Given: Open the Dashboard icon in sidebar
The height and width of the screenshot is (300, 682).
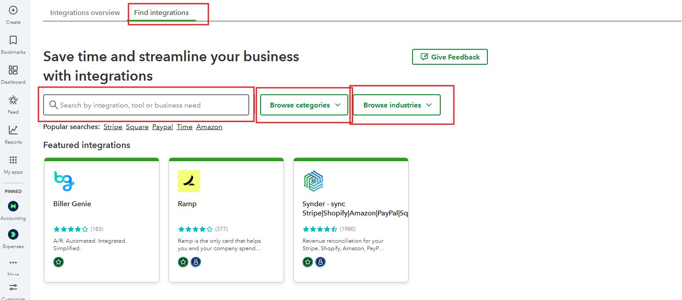Looking at the screenshot, I should [x=13, y=70].
